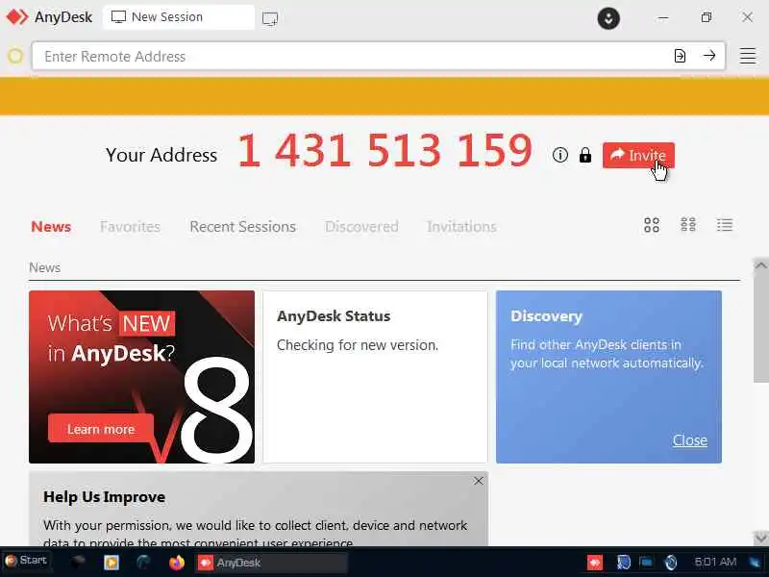Viewport: 769px width, 577px height.
Task: Open the hamburger main menu
Action: click(748, 56)
